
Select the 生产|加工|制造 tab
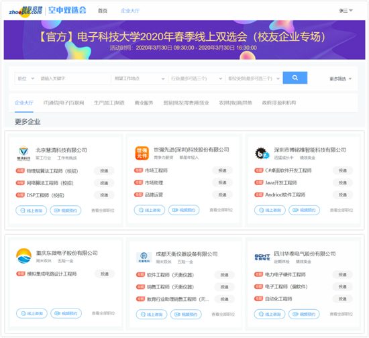coord(109,103)
